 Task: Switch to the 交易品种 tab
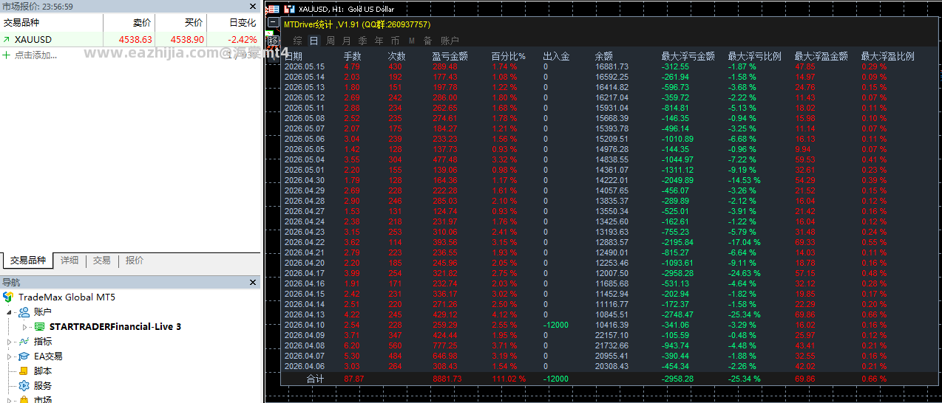coord(28,261)
